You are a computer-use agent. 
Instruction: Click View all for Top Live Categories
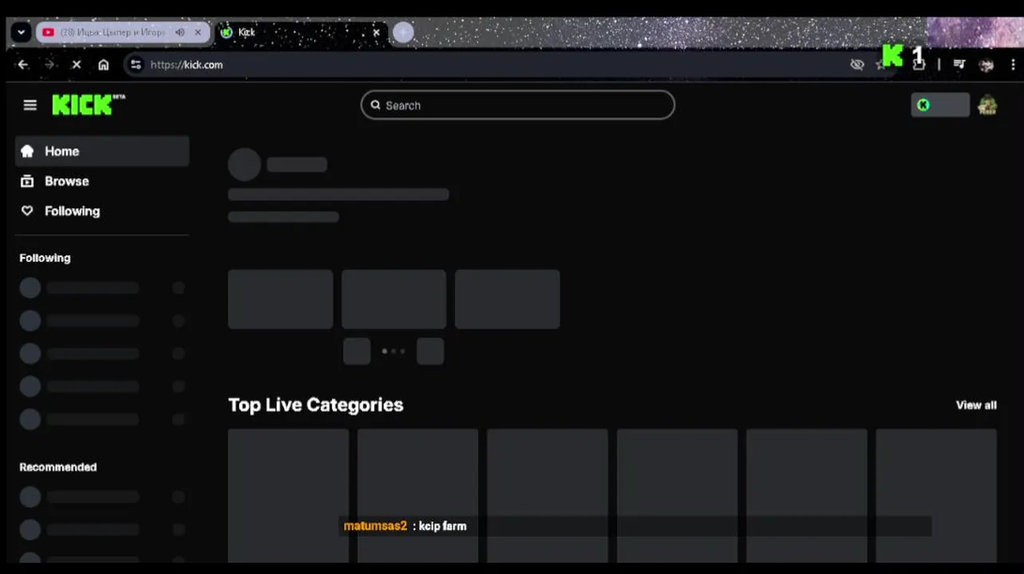tap(976, 405)
